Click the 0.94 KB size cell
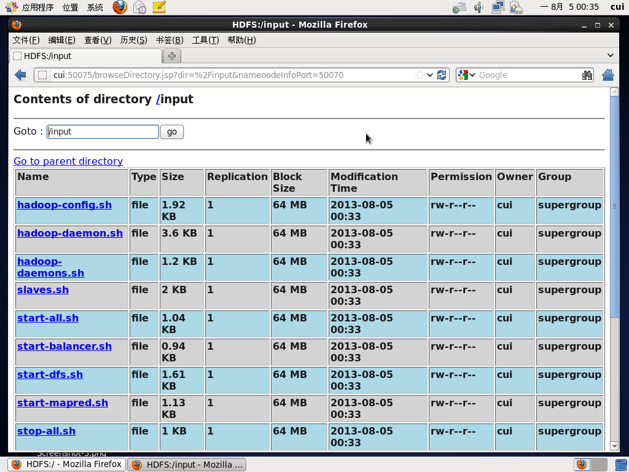This screenshot has height=472, width=629. point(182,352)
